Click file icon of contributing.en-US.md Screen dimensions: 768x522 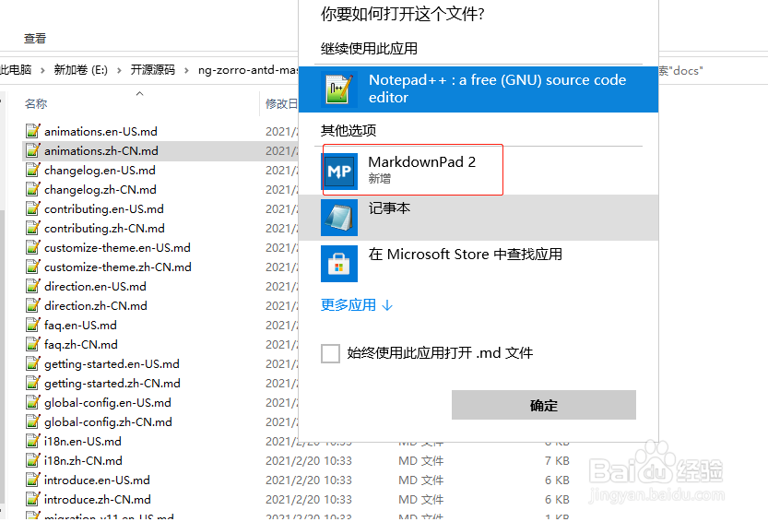coord(33,208)
